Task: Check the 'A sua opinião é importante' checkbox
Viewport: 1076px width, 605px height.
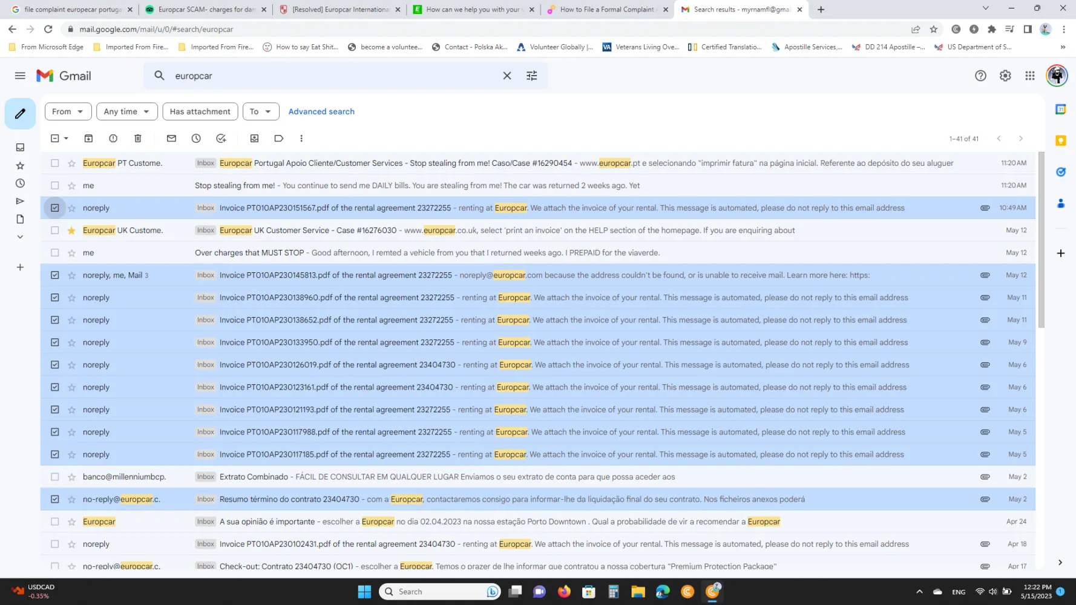Action: point(55,522)
